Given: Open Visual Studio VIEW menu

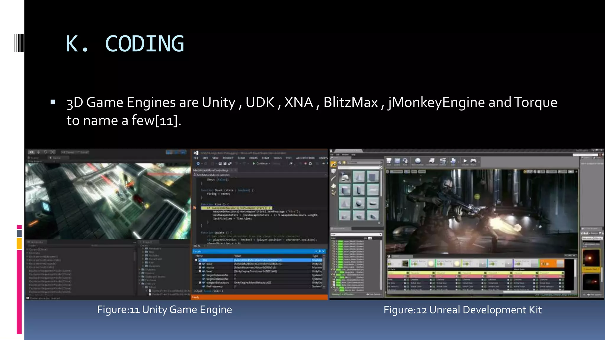Looking at the screenshot, I should tap(215, 158).
